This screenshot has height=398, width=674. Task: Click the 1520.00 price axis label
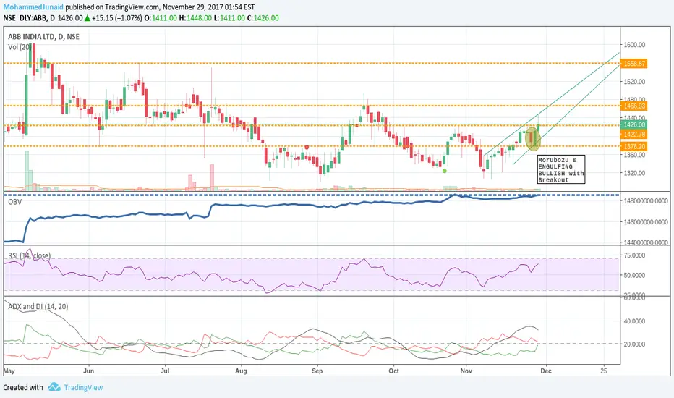634,81
